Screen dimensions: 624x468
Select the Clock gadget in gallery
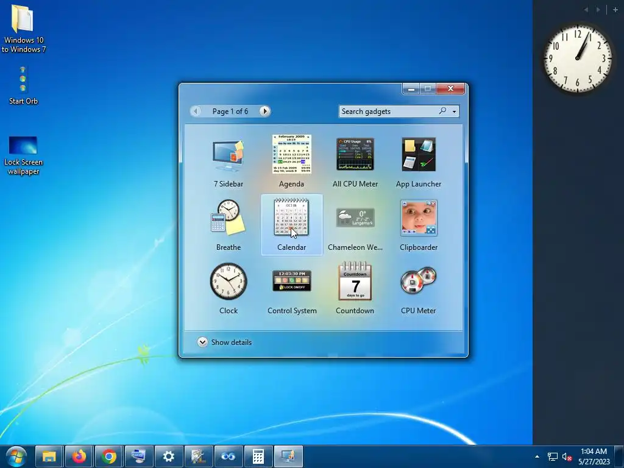tap(228, 281)
